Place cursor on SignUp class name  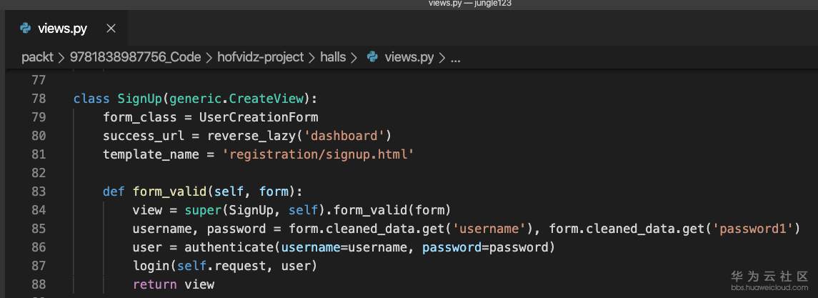click(139, 99)
